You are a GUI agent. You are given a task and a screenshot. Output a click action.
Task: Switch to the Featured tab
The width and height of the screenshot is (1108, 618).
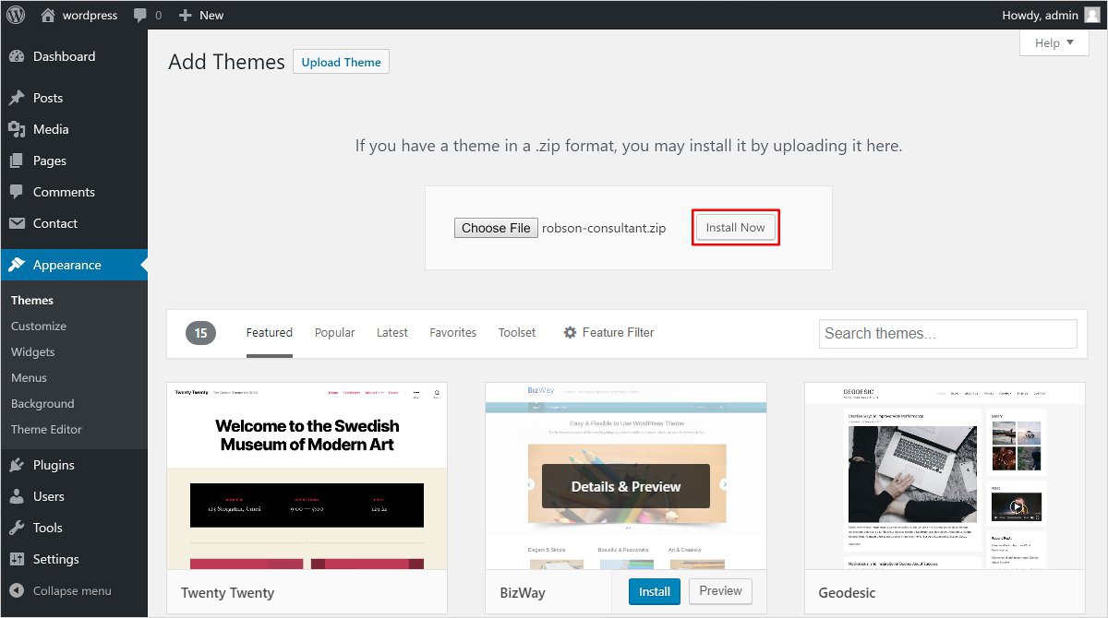tap(270, 333)
